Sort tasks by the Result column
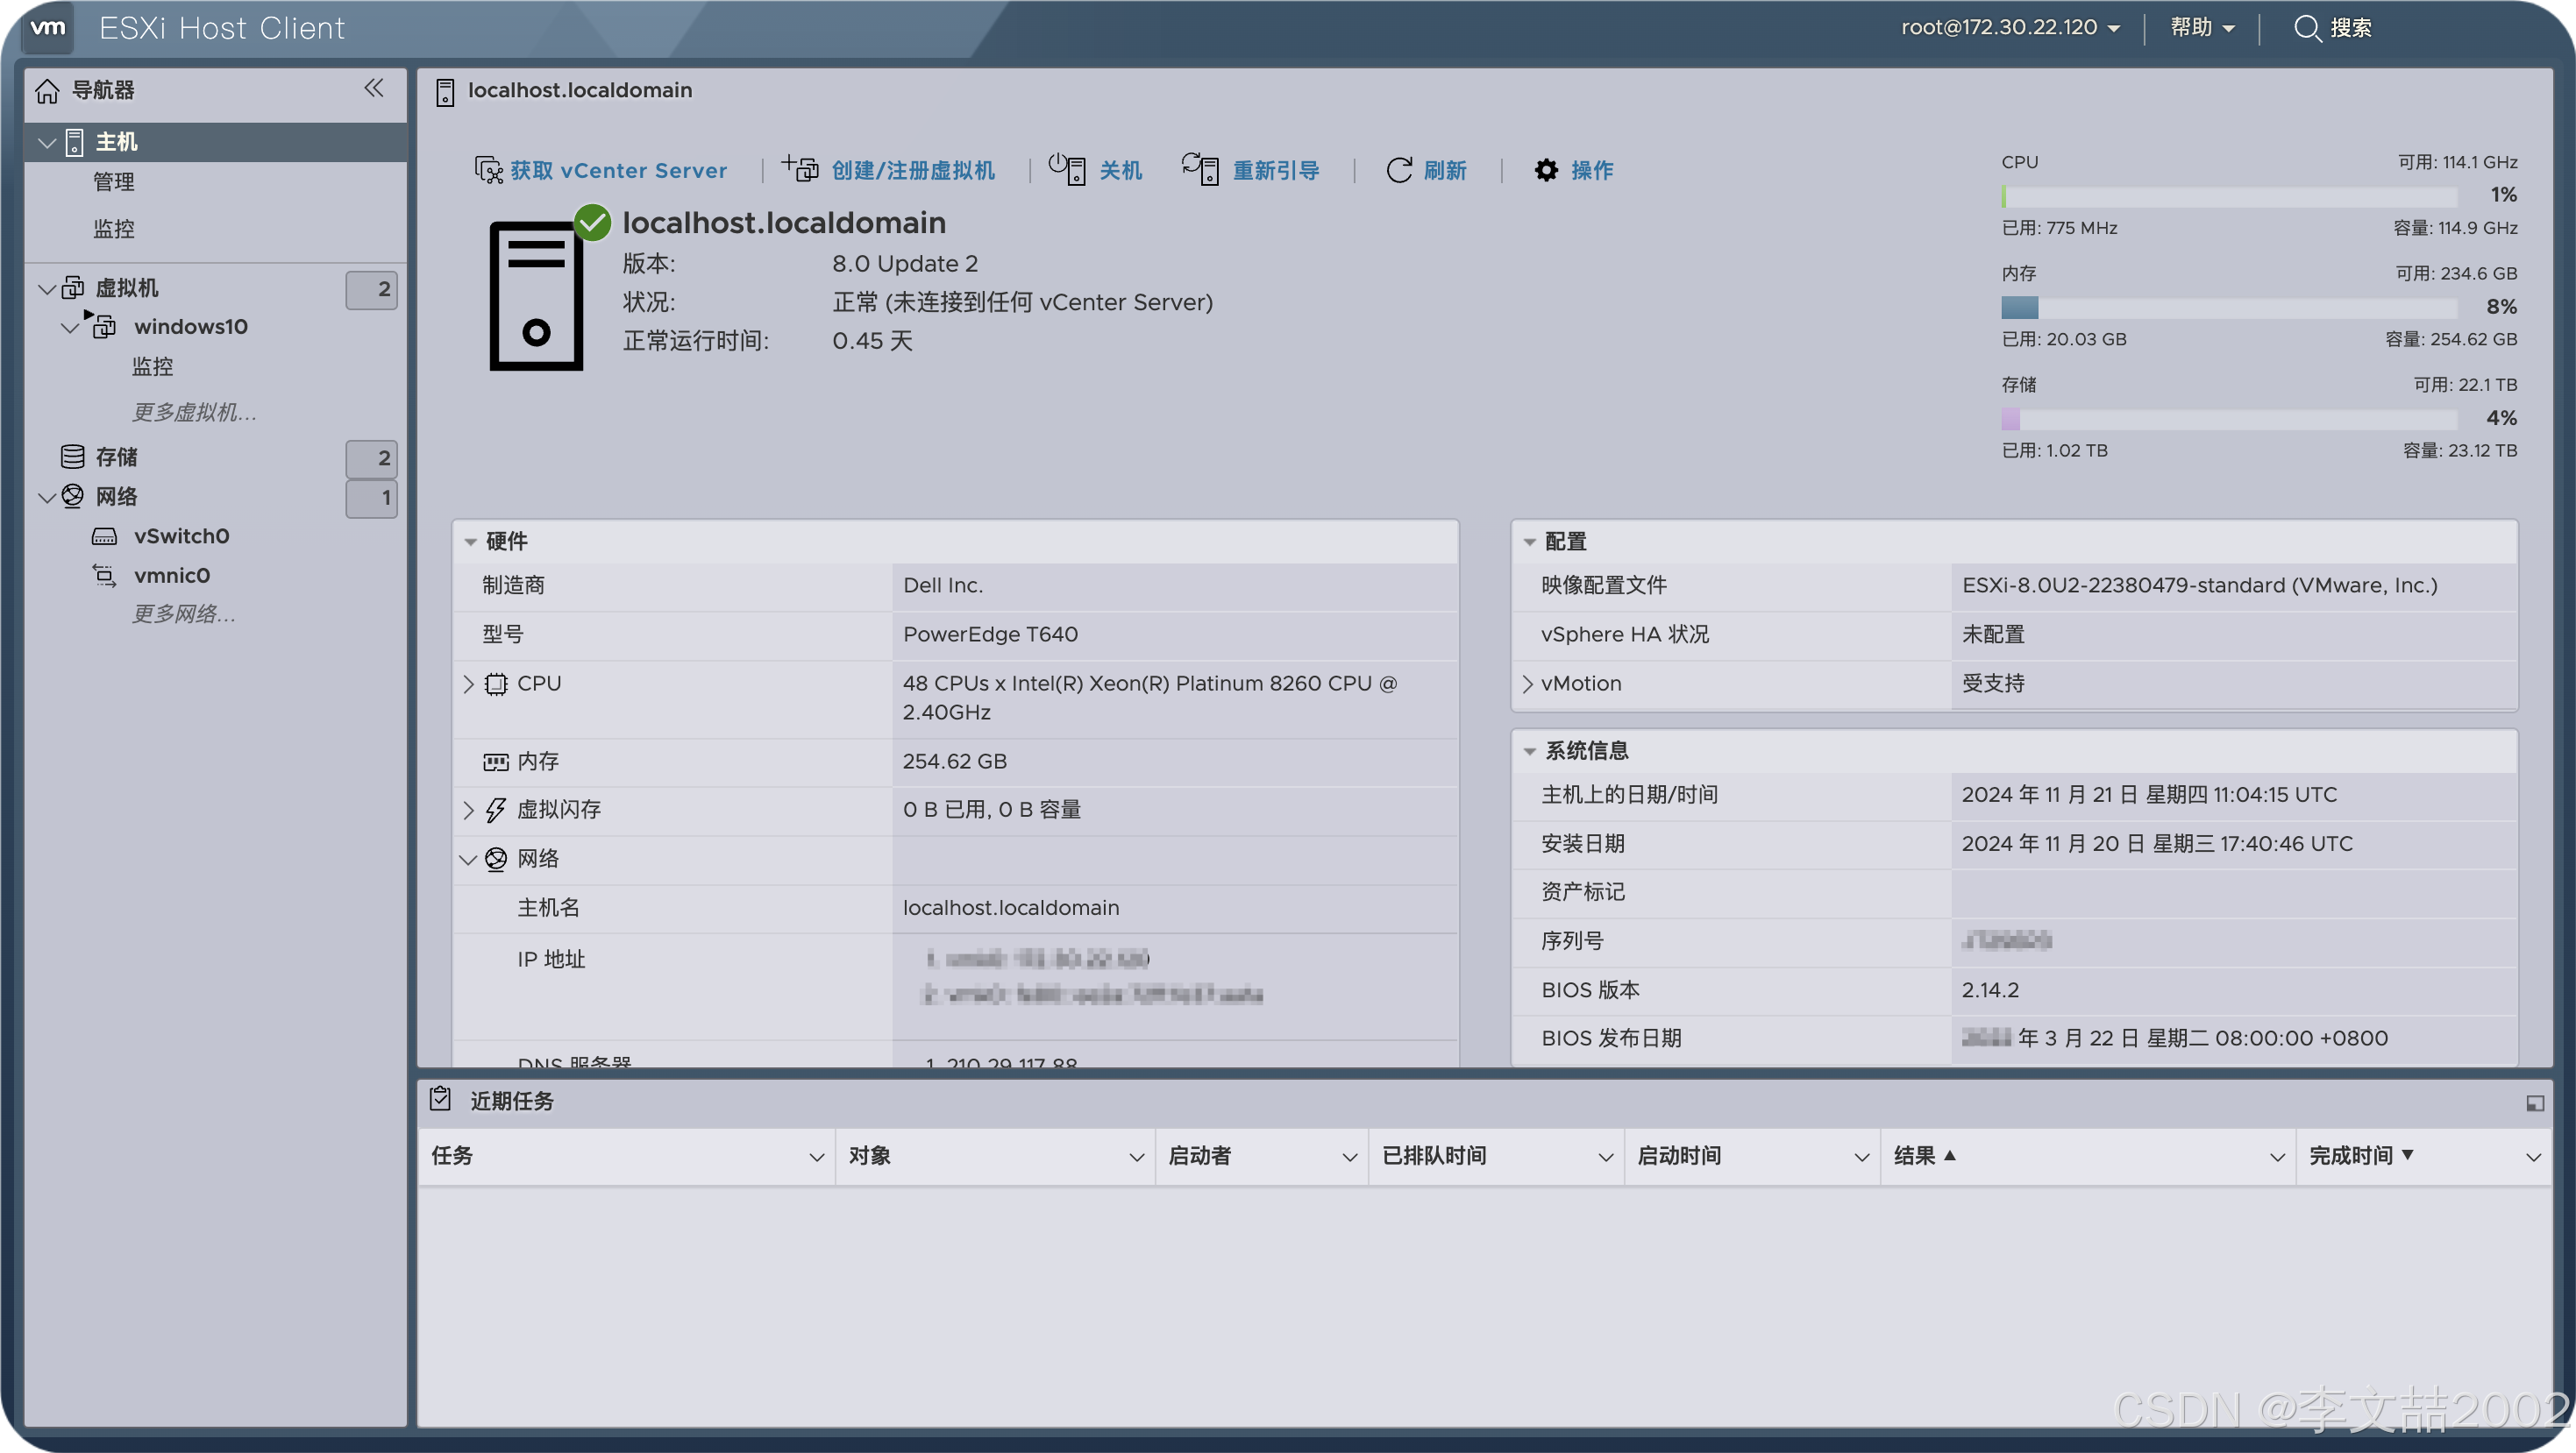 1915,1156
